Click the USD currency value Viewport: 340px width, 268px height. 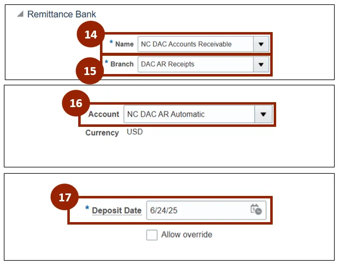pos(135,132)
